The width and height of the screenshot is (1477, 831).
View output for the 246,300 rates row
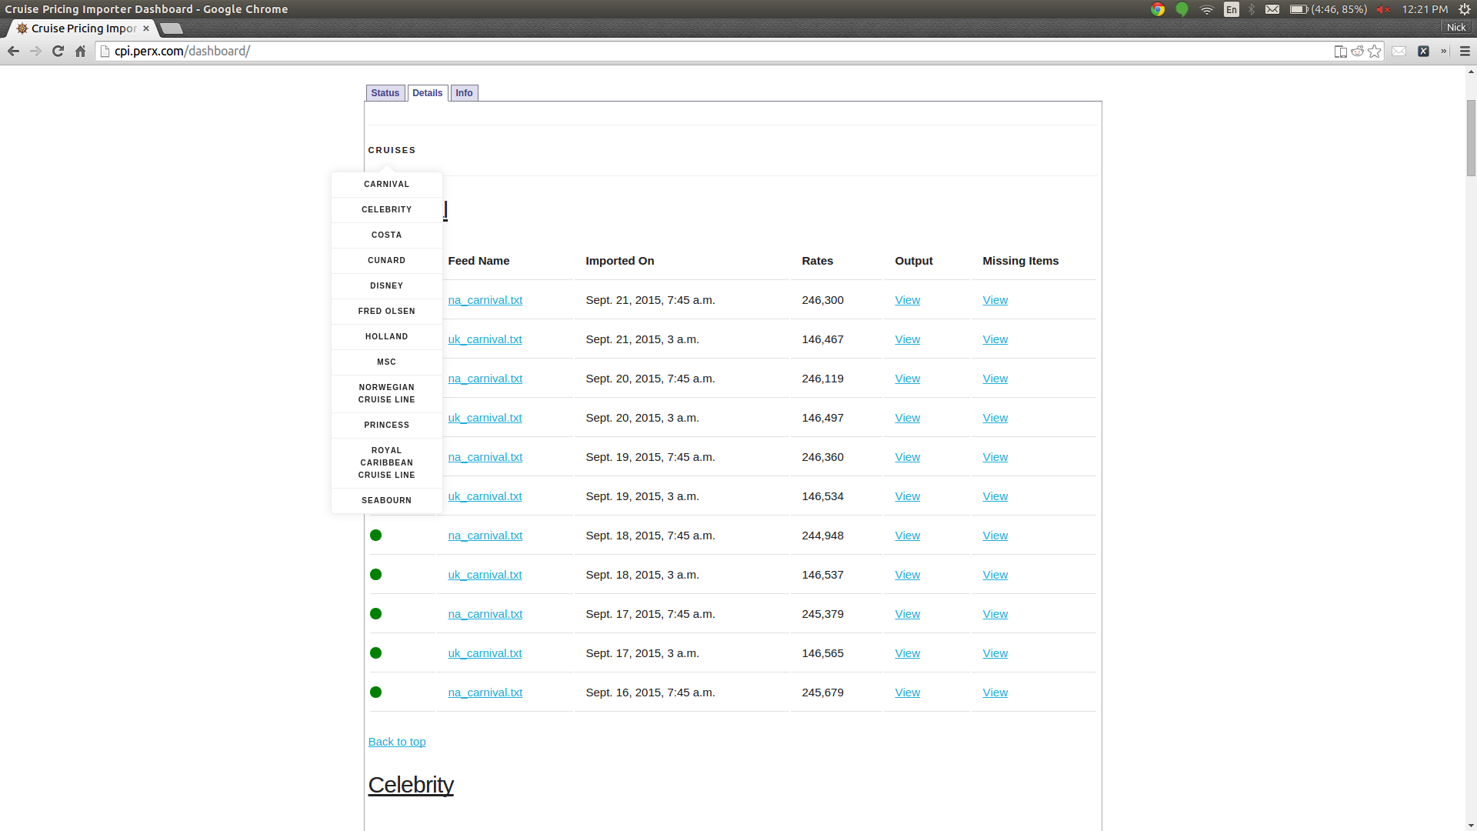click(908, 300)
